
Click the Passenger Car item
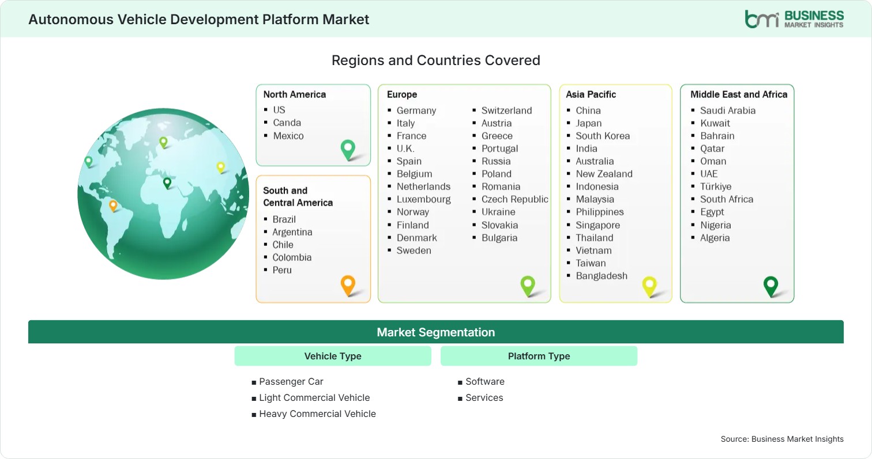point(291,381)
